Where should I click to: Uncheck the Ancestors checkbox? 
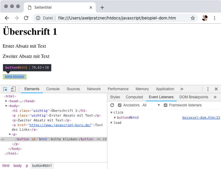(x=120, y=105)
